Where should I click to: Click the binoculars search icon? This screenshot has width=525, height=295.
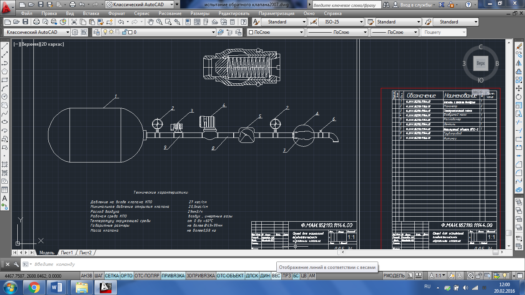point(386,5)
